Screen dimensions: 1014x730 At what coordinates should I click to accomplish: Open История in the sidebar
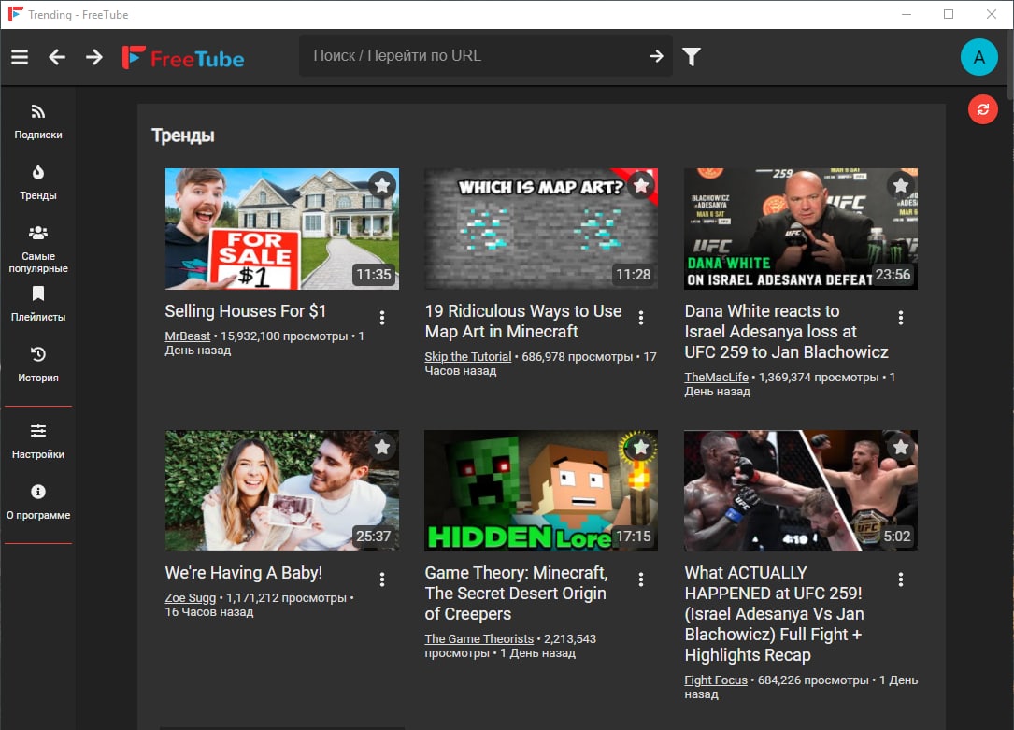click(x=38, y=365)
